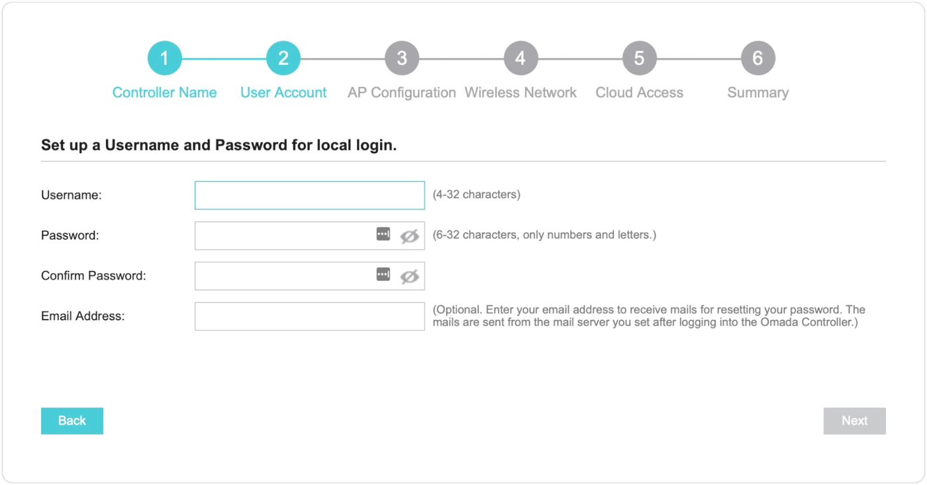The image size is (927, 485).
Task: Click the step 4 circle icon
Action: tap(520, 58)
